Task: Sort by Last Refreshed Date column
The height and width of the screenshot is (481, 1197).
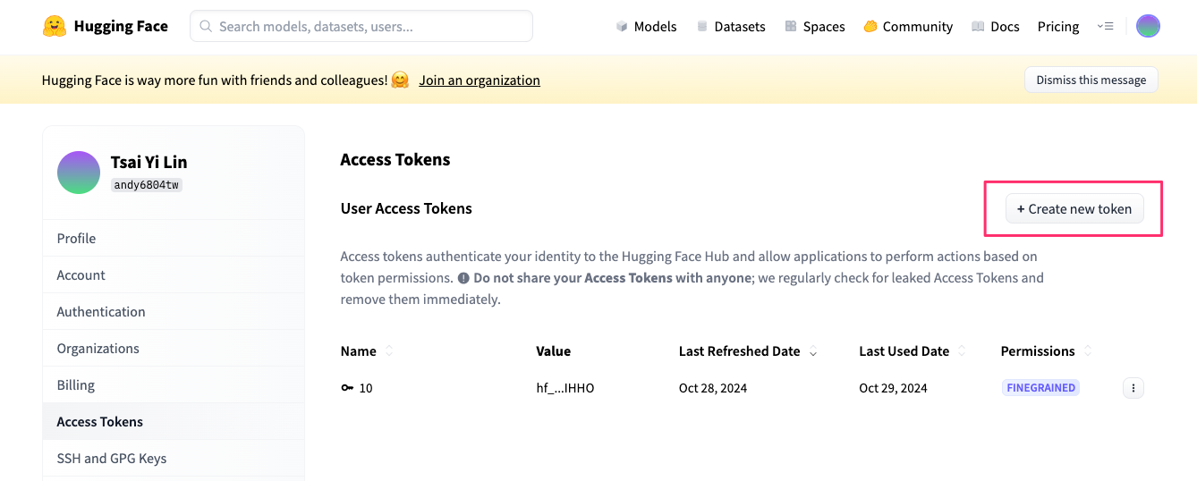Action: pos(813,352)
